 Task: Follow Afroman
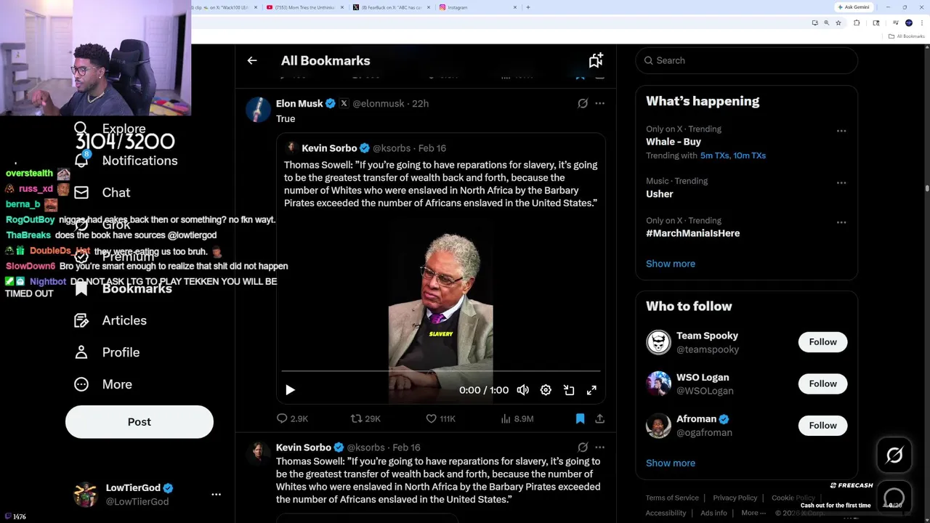click(822, 426)
